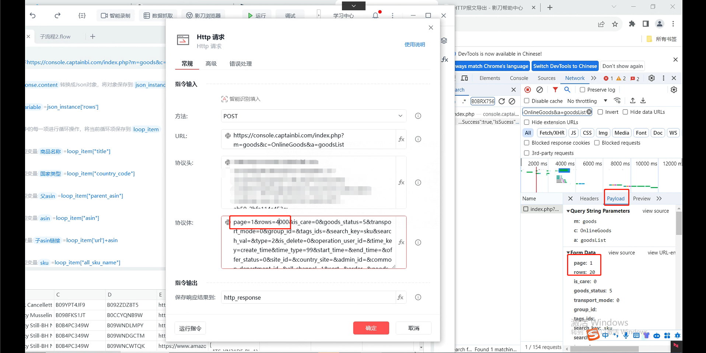Open the layers panel icon beside dialog
The height and width of the screenshot is (353, 706).
tap(444, 40)
